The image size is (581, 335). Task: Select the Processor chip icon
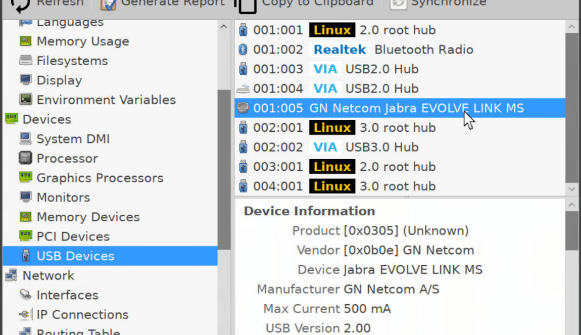click(26, 158)
